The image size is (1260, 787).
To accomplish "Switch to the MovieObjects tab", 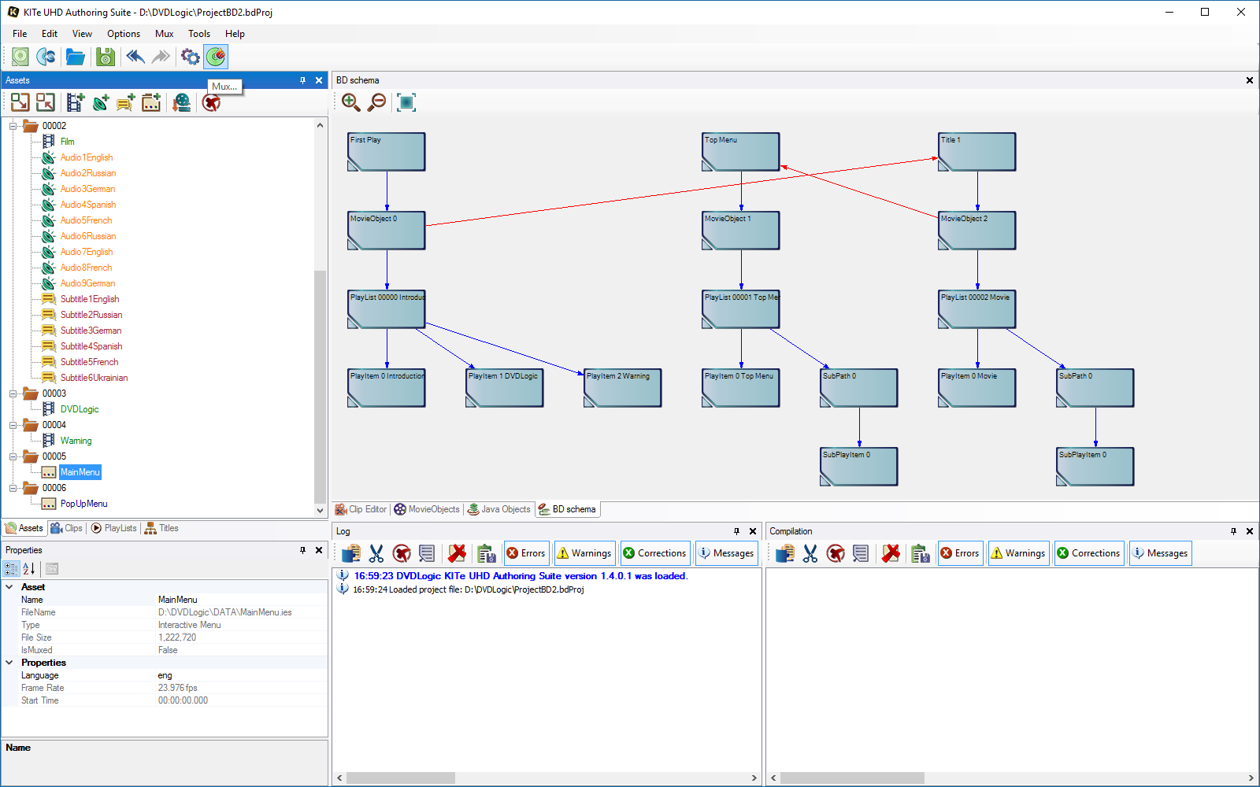I will [x=427, y=509].
